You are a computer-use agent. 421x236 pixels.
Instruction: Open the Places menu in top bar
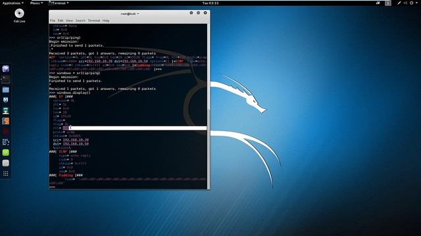click(x=36, y=3)
